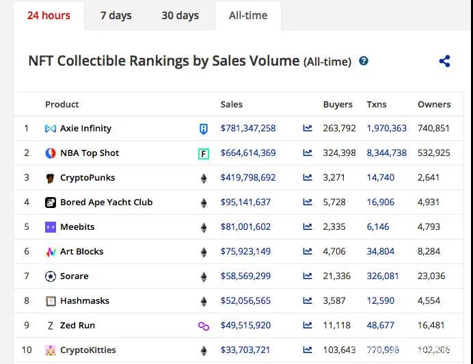Open the Art Blocks product link

(81, 252)
